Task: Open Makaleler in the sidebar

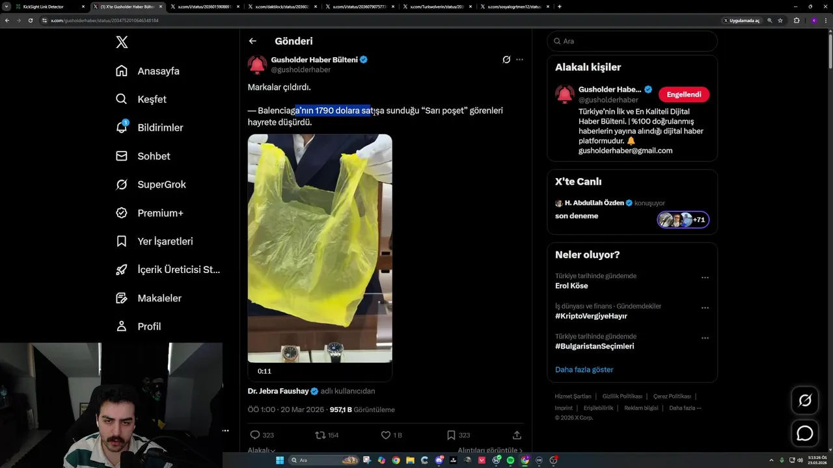Action: pyautogui.click(x=148, y=298)
